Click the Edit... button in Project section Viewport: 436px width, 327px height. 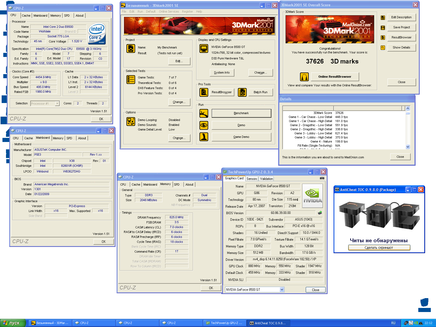click(x=179, y=61)
